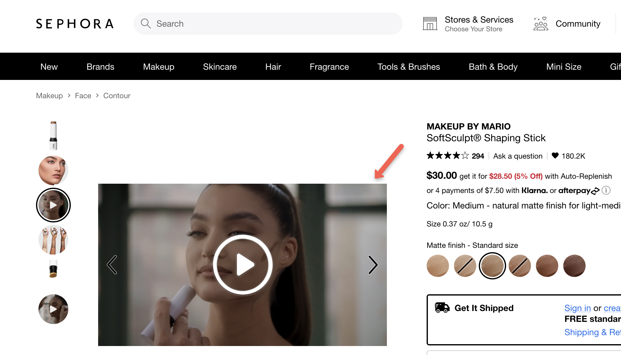
Task: Click the Community people icon
Action: [x=541, y=24]
